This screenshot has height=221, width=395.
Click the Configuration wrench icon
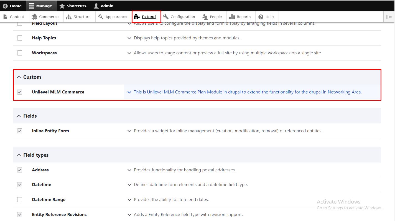point(166,17)
